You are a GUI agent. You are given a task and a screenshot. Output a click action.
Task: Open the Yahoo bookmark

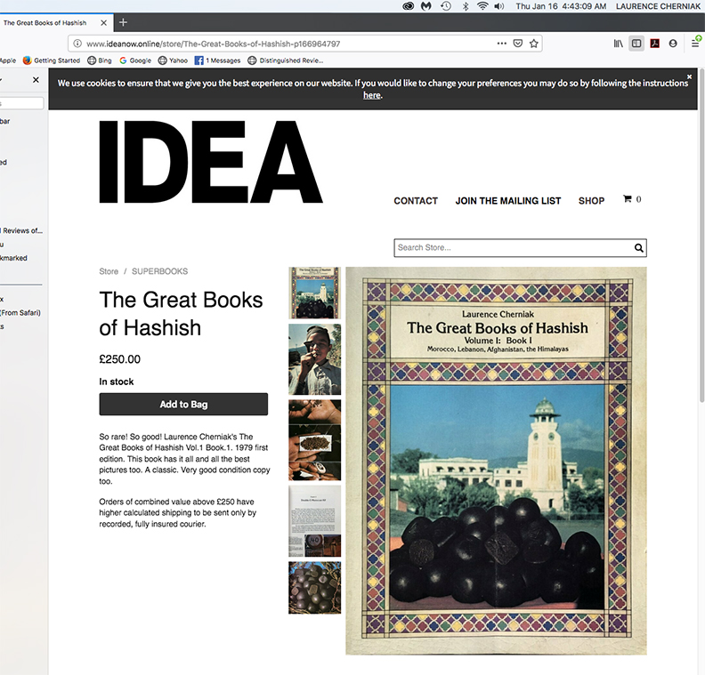coord(173,60)
